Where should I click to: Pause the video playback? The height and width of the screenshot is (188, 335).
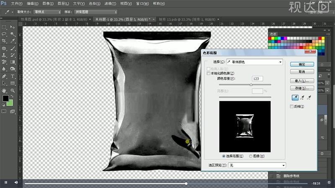6,183
